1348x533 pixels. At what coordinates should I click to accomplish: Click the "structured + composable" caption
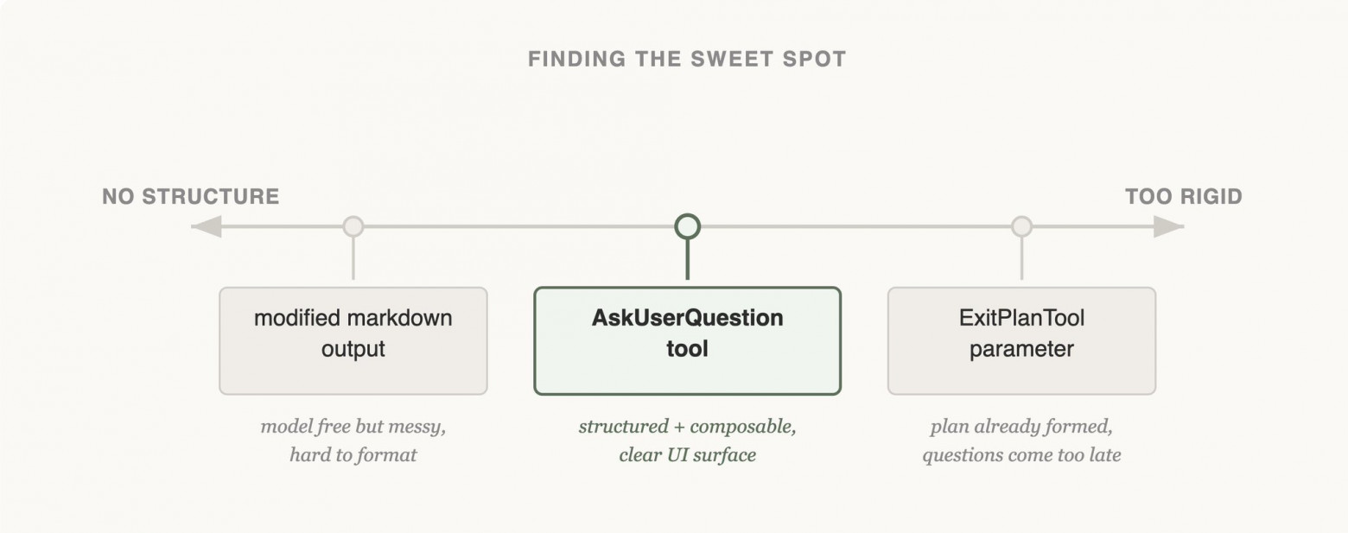(x=687, y=427)
